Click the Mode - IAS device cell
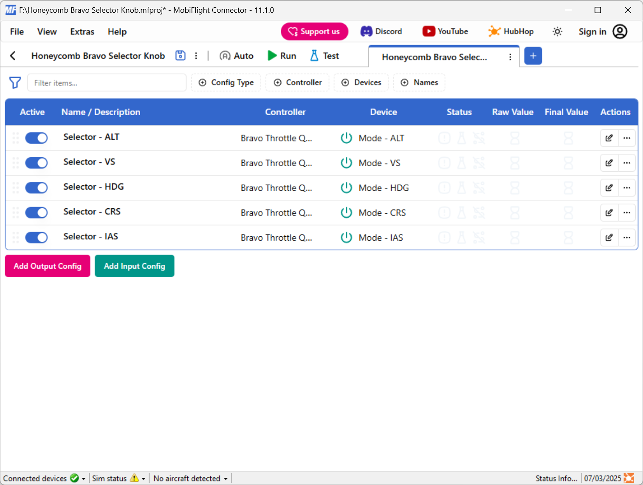The width and height of the screenshot is (643, 485). 381,238
